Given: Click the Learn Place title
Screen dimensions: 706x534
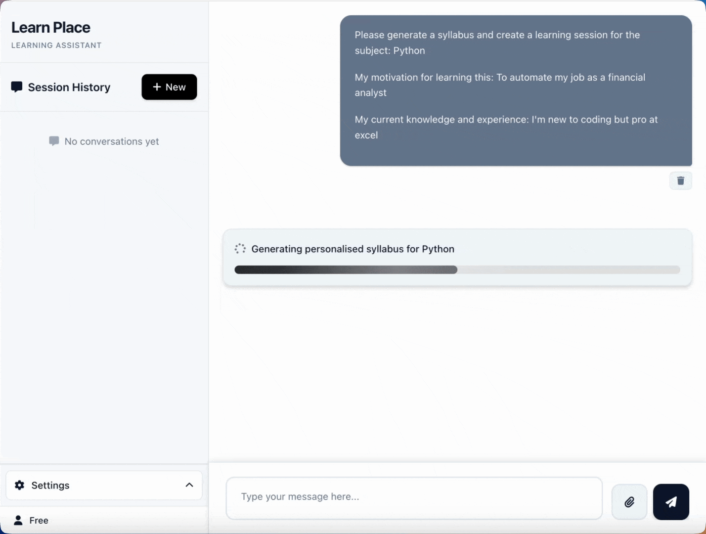Looking at the screenshot, I should [50, 27].
